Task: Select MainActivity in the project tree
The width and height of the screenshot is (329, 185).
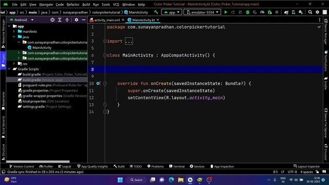Action: [x=42, y=48]
